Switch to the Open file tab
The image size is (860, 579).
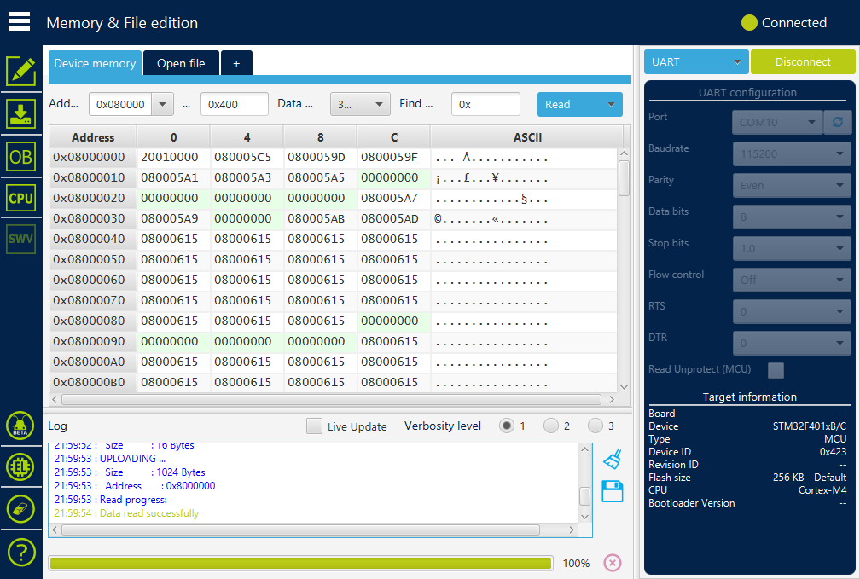pos(181,63)
